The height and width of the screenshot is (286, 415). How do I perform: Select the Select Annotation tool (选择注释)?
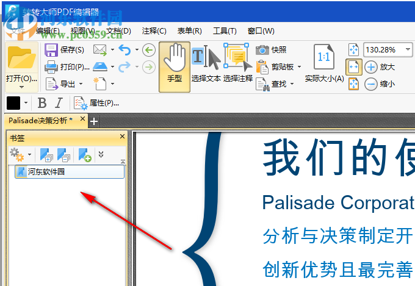pyautogui.click(x=237, y=63)
